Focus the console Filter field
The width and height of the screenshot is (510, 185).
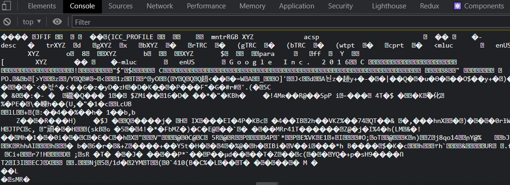[x=291, y=22]
